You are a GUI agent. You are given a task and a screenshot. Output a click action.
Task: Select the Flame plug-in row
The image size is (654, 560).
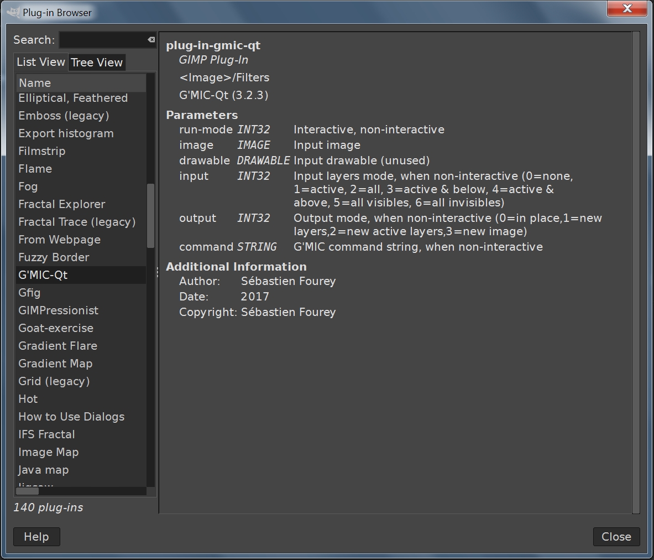point(81,169)
